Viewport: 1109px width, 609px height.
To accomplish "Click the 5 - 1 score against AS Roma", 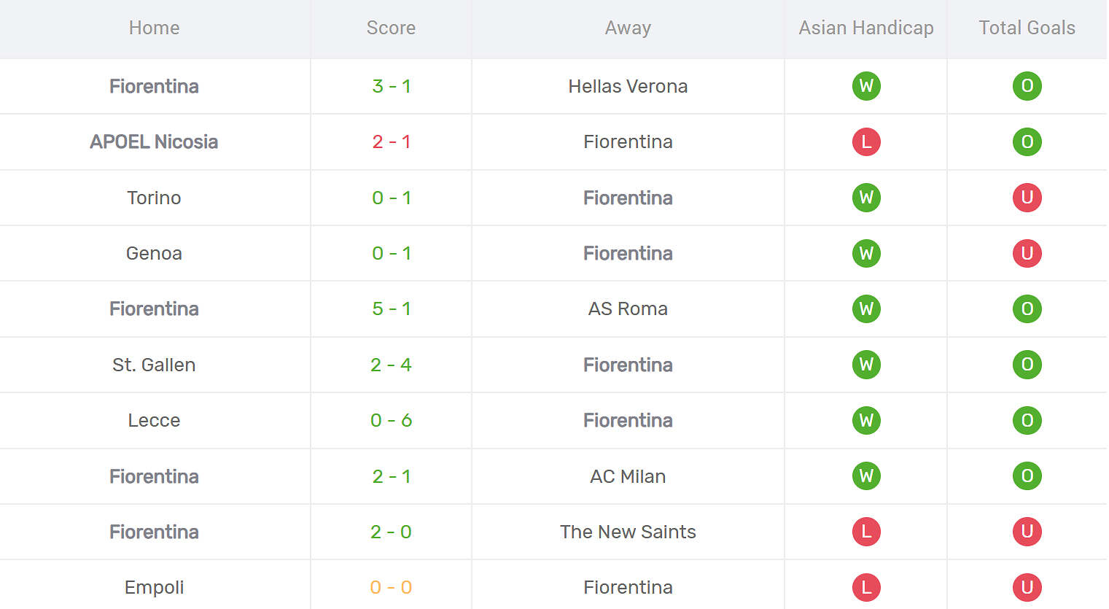I will point(391,309).
